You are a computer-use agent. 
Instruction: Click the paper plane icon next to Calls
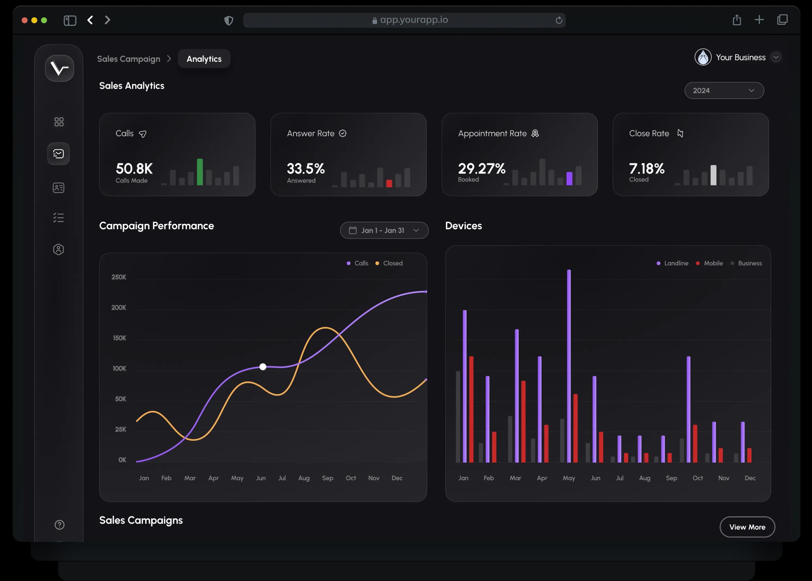tap(143, 134)
